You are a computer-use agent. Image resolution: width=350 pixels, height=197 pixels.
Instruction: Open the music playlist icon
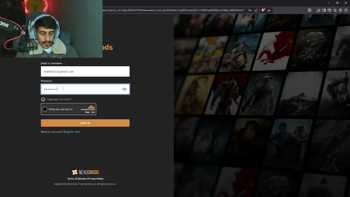point(318,10)
